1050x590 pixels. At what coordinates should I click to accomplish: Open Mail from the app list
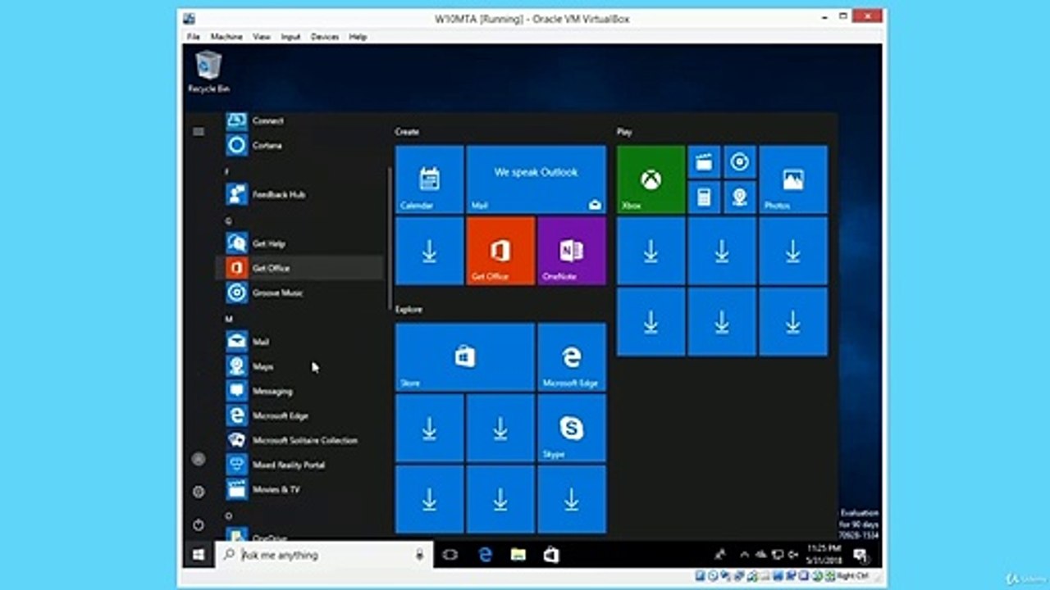(x=299, y=342)
